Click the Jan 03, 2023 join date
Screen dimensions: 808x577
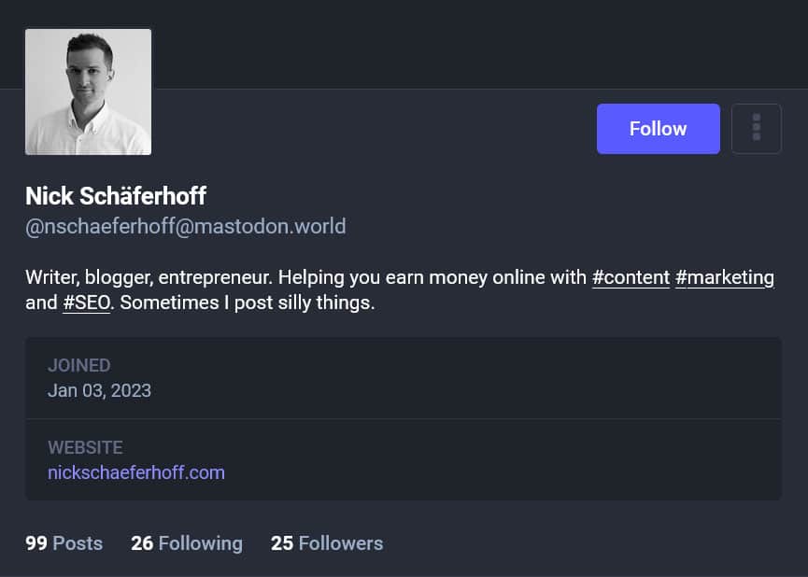tap(99, 390)
